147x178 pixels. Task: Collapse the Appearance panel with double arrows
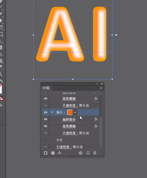click(97, 84)
